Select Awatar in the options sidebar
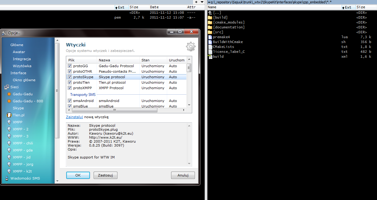The width and height of the screenshot is (377, 200). coord(19,52)
